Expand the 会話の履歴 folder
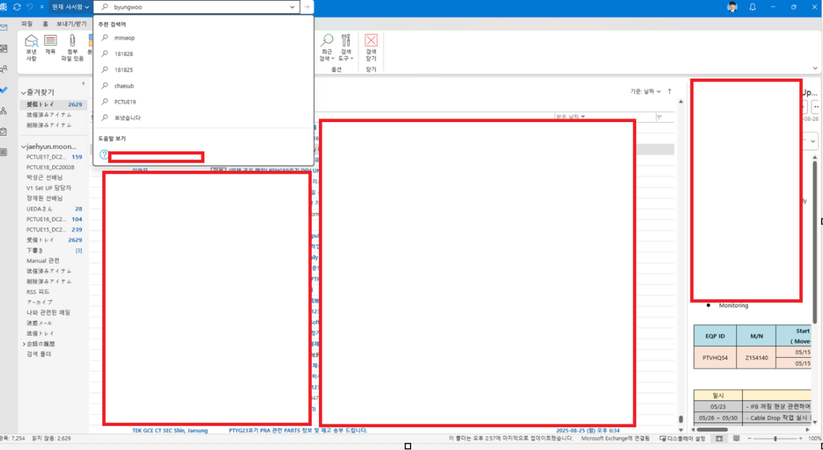Screen dimensions: 823x450 [24, 344]
